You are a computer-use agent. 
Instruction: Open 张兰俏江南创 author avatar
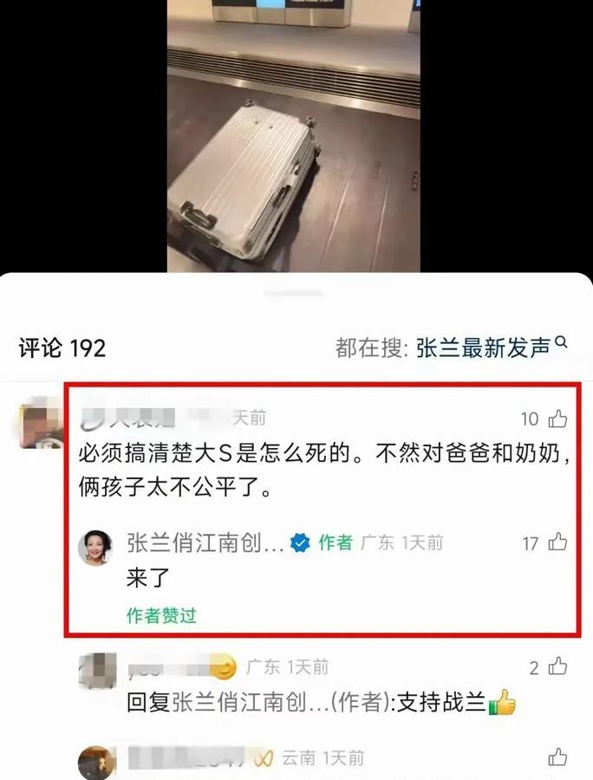(x=95, y=548)
